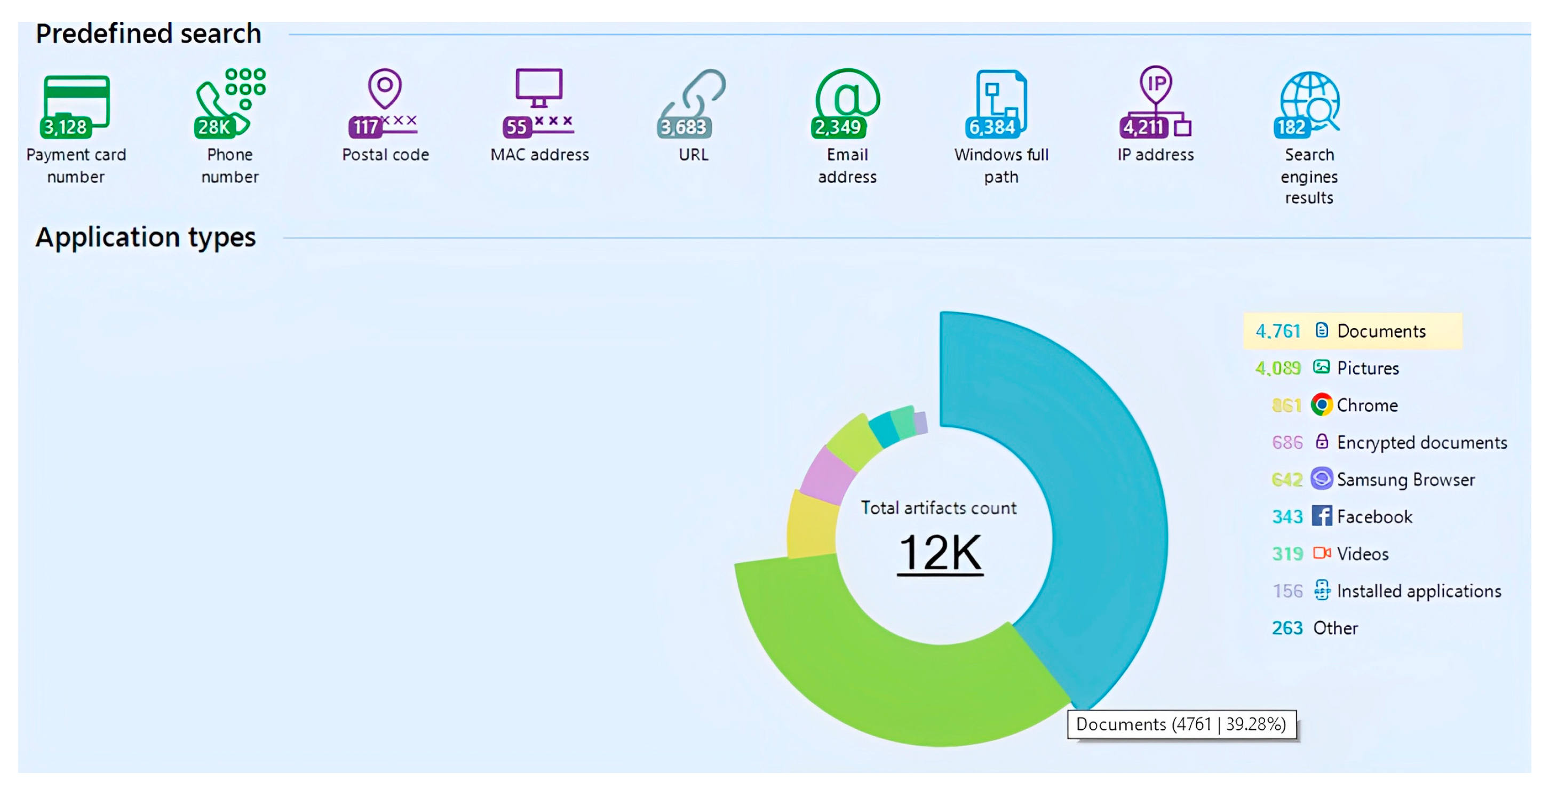This screenshot has width=1550, height=789.
Task: Click the Other legend count
Action: 1287,628
